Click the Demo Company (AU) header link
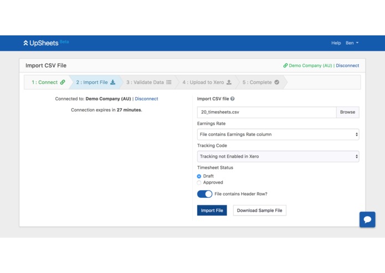385x273 pixels. point(310,66)
